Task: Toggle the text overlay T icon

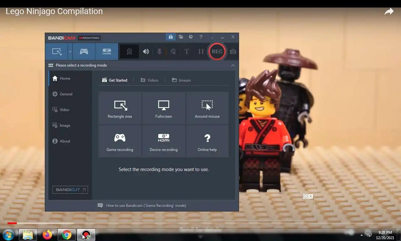Action: 186,51
